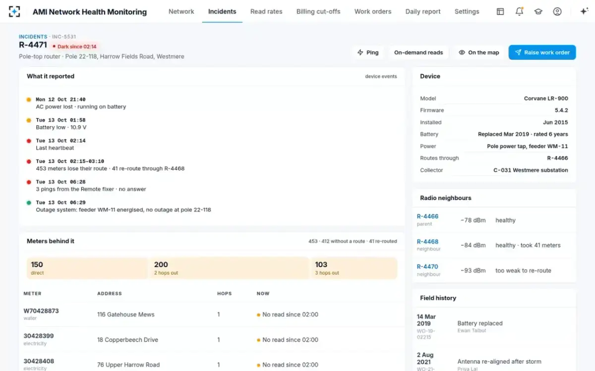Raise work order for R-4471

click(x=542, y=52)
